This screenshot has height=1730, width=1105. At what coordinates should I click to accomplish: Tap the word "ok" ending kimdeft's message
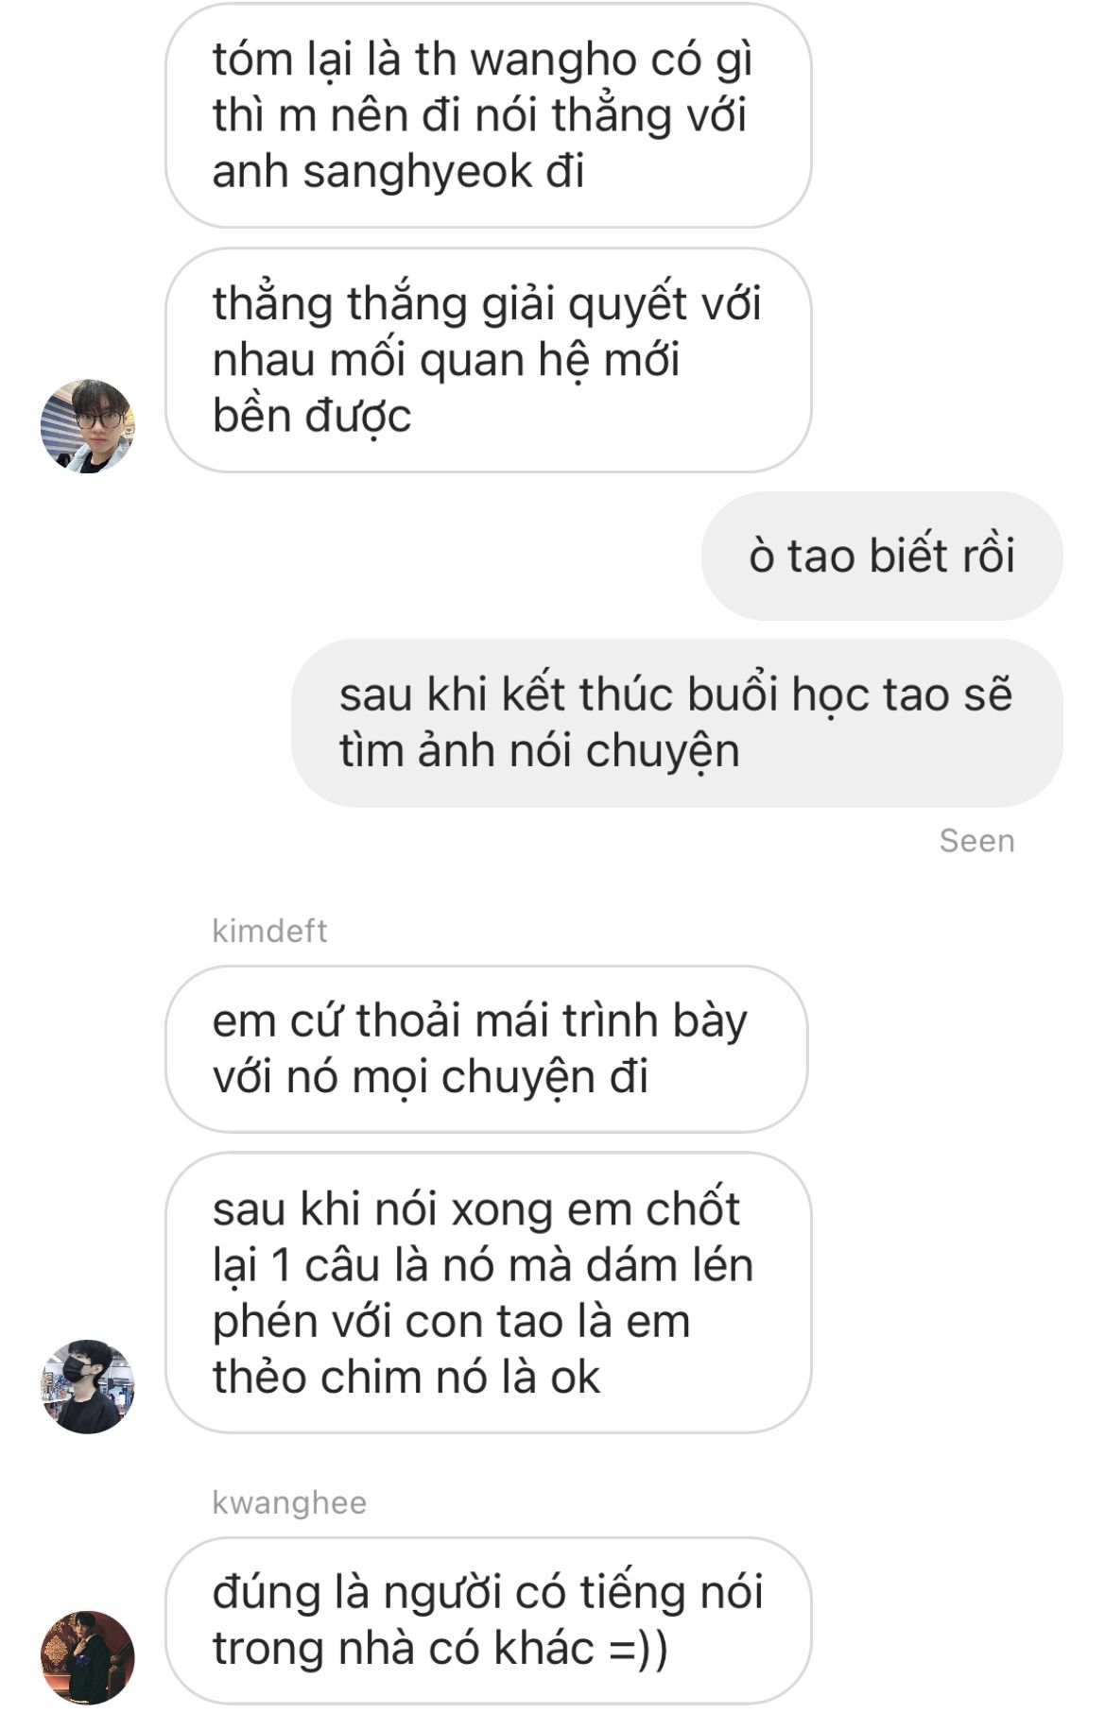point(575,1378)
